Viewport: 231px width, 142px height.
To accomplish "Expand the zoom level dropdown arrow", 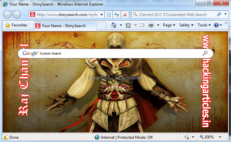I will (x=220, y=137).
